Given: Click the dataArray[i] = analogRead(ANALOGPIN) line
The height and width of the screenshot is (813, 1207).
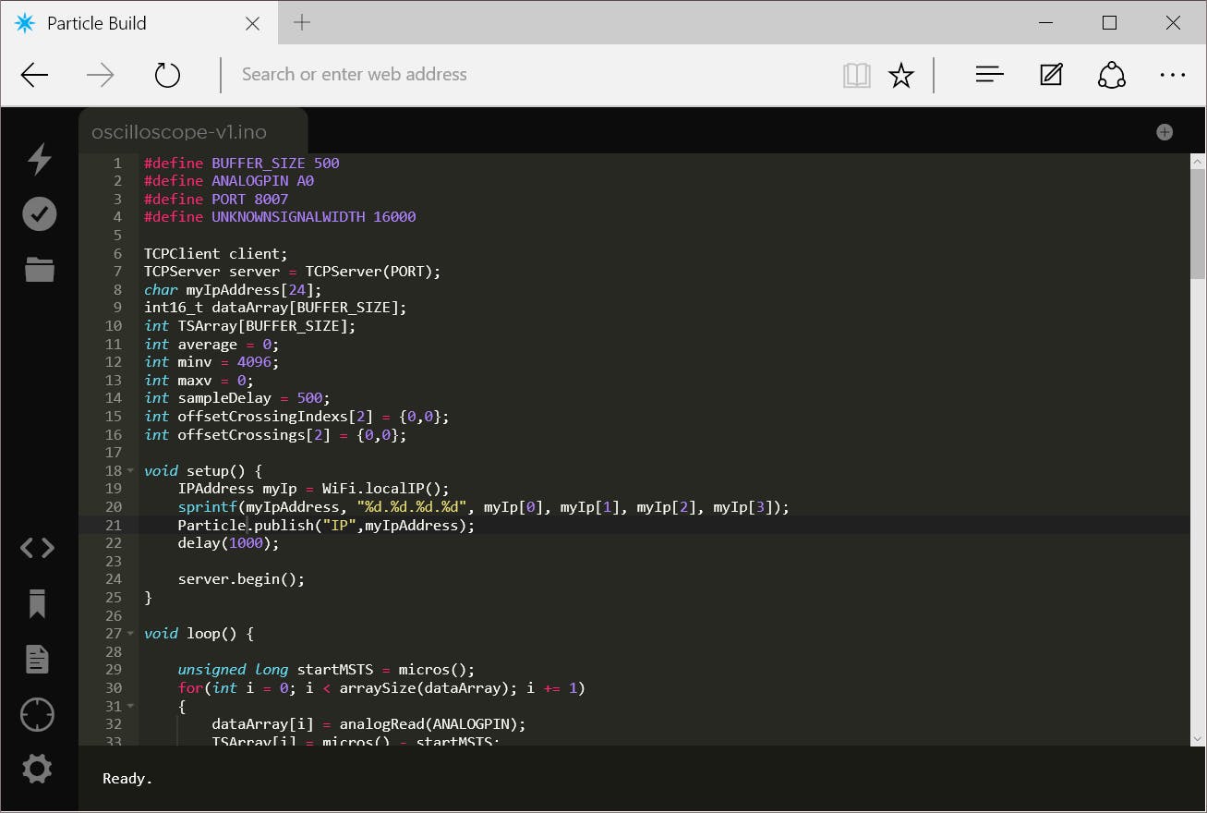Looking at the screenshot, I should 368,724.
